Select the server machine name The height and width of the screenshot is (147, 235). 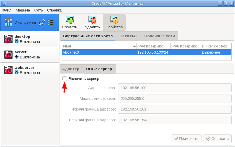(20, 52)
